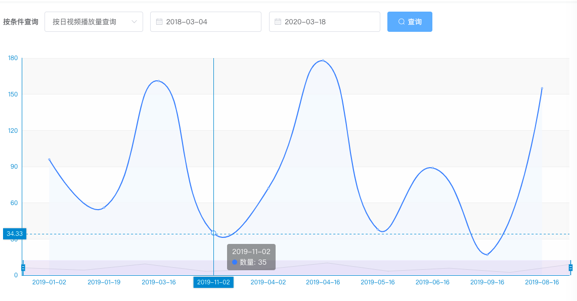Click the highlighted 2019-11-02 axis label
The height and width of the screenshot is (301, 577).
point(213,282)
